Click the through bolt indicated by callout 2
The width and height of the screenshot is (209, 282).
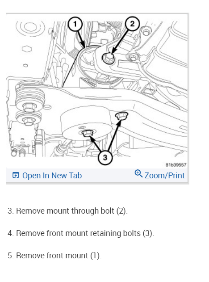click(108, 59)
